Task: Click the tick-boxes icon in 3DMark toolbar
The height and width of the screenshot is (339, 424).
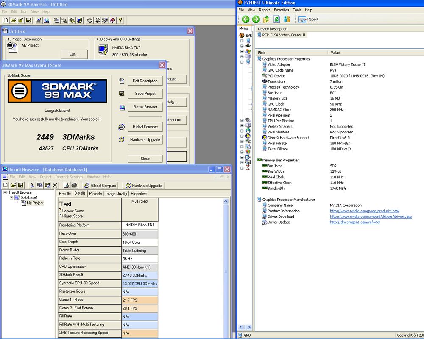Action: [x=64, y=20]
